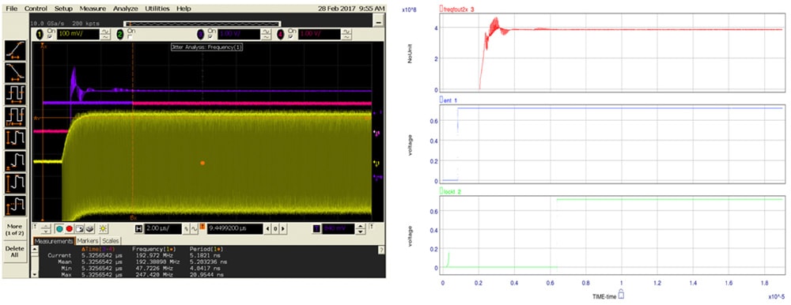Click the orange Bx marker label
The height and width of the screenshot is (305, 791).
pyautogui.click(x=133, y=218)
